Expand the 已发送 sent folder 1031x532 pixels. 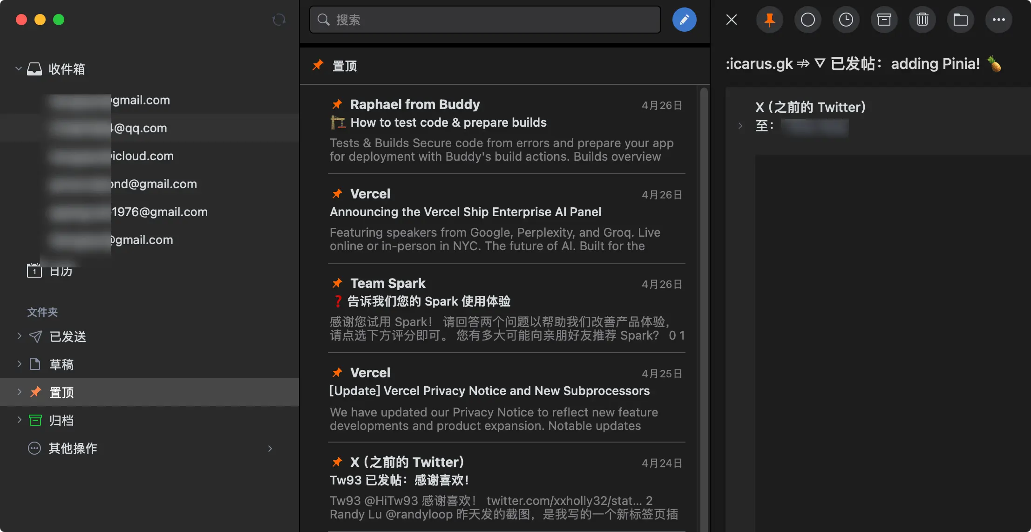coord(19,336)
